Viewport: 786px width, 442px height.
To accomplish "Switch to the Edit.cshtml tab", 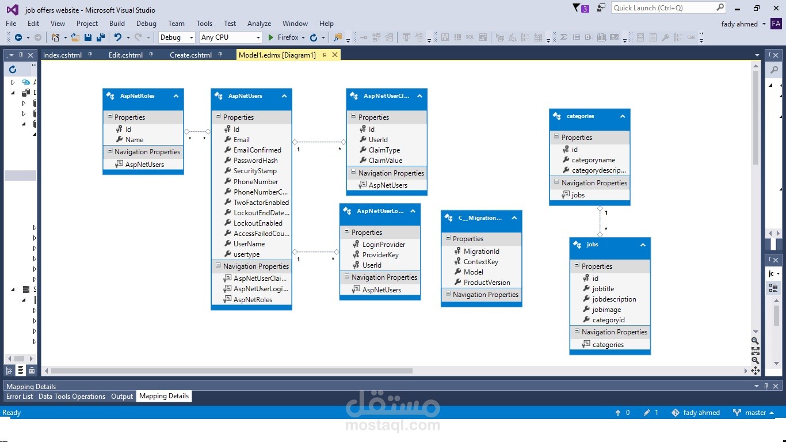I will click(x=125, y=55).
